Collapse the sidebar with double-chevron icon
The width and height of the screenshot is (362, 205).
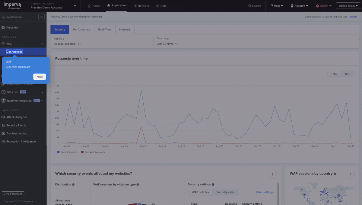42,17
